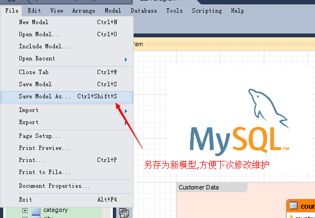Choose Save Model As... menu entry
The image size is (315, 218).
[x=67, y=97]
